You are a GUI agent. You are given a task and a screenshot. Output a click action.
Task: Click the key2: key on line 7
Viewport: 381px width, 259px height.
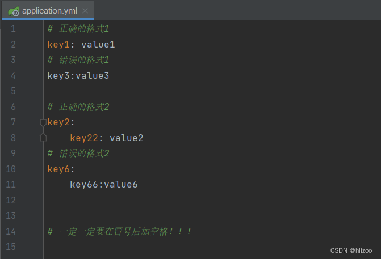(x=61, y=122)
